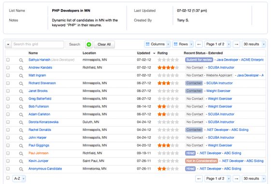Go to next page using top arrow
Image resolution: width=272 pixels, height=184 pixels.
point(236,44)
